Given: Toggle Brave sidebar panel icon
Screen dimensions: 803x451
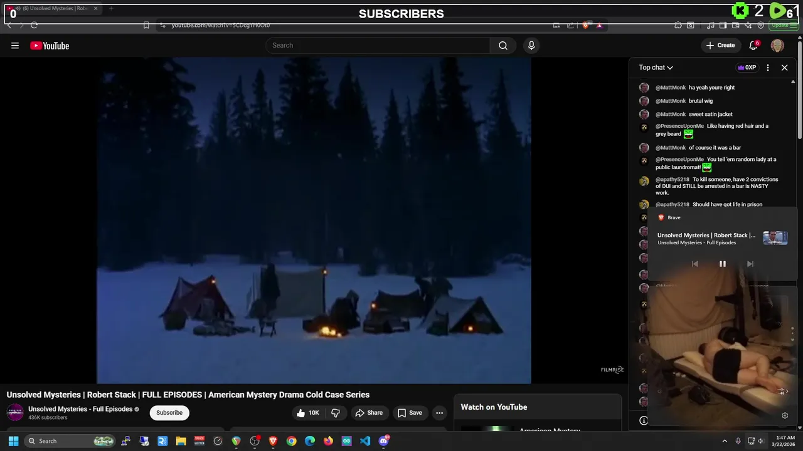Looking at the screenshot, I should (x=723, y=25).
